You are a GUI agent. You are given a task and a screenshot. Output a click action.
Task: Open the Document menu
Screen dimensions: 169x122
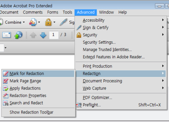[9, 12]
